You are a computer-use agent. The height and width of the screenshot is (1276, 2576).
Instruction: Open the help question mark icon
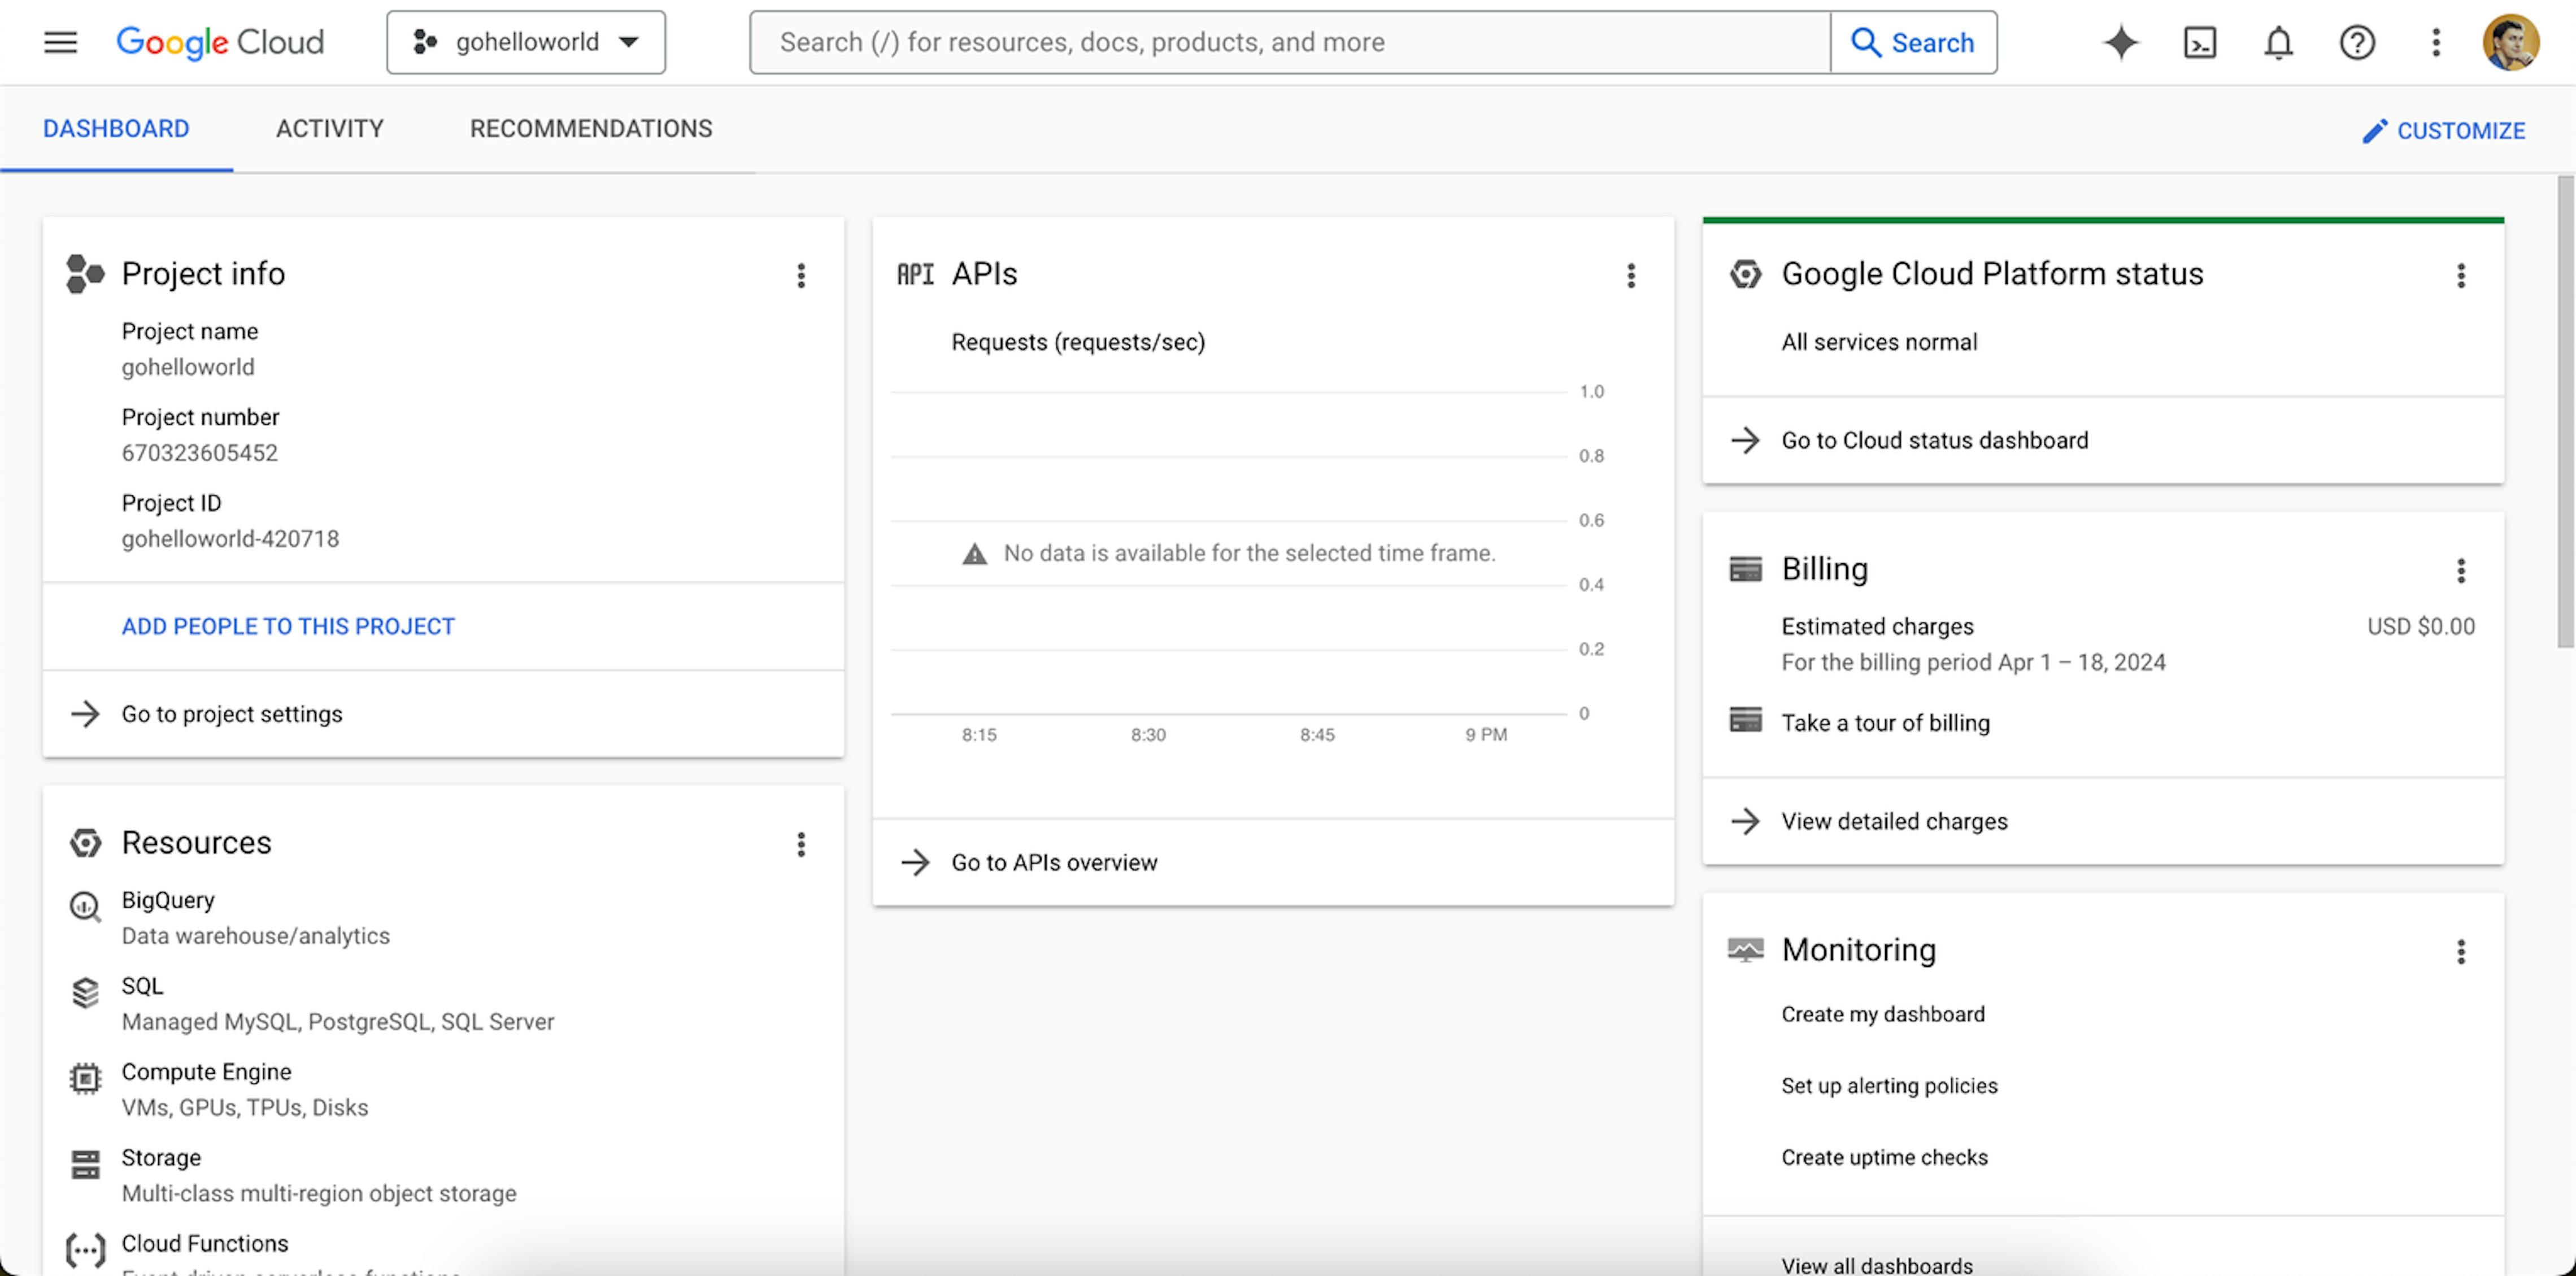[2357, 42]
